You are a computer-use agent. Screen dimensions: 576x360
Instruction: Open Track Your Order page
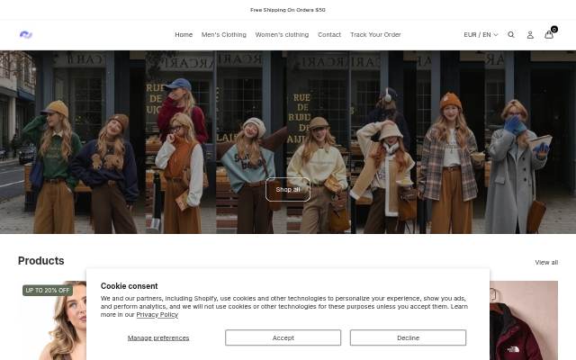(375, 34)
